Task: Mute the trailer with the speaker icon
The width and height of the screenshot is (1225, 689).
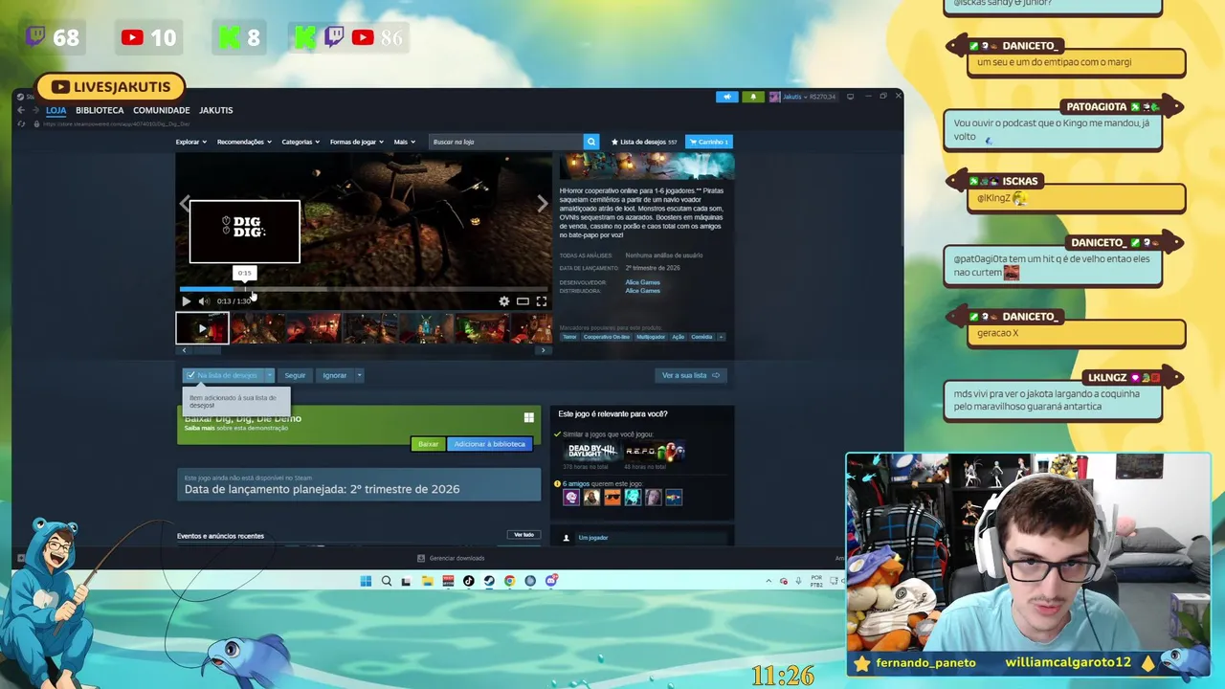Action: coord(203,301)
